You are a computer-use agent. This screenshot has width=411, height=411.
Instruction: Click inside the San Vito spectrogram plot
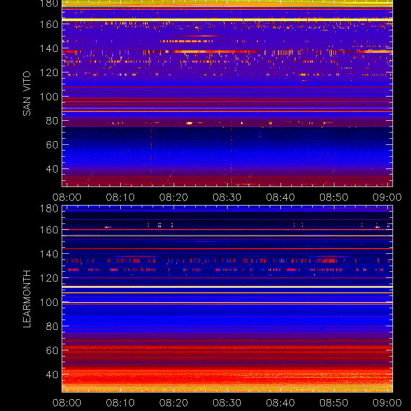tap(227, 94)
